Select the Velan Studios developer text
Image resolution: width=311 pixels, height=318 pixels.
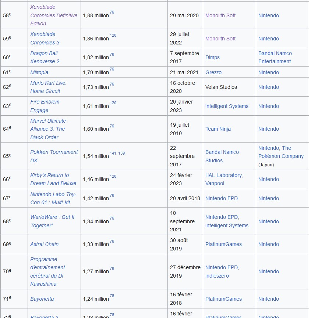221,87
